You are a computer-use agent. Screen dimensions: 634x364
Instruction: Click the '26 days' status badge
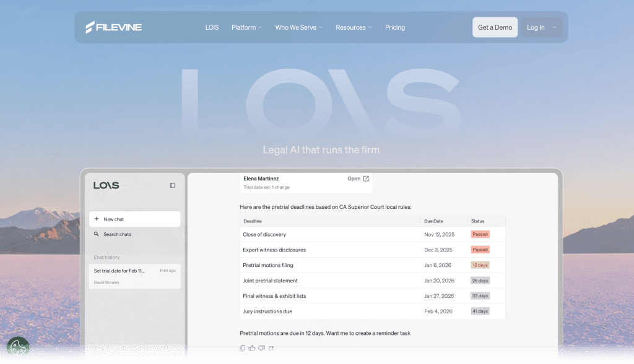coord(480,281)
